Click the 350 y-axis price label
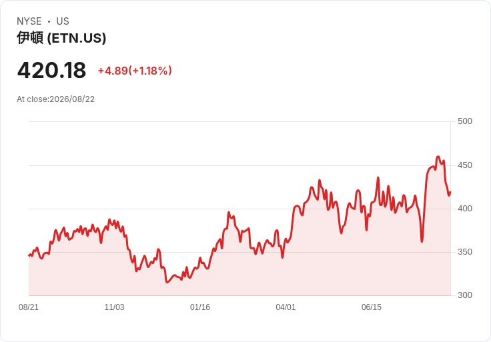The height and width of the screenshot is (342, 491). pos(465,252)
